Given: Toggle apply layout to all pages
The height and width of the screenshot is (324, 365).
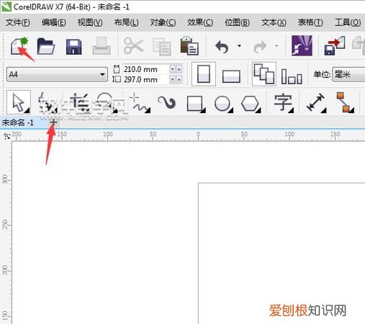Looking at the screenshot, I should click(264, 74).
